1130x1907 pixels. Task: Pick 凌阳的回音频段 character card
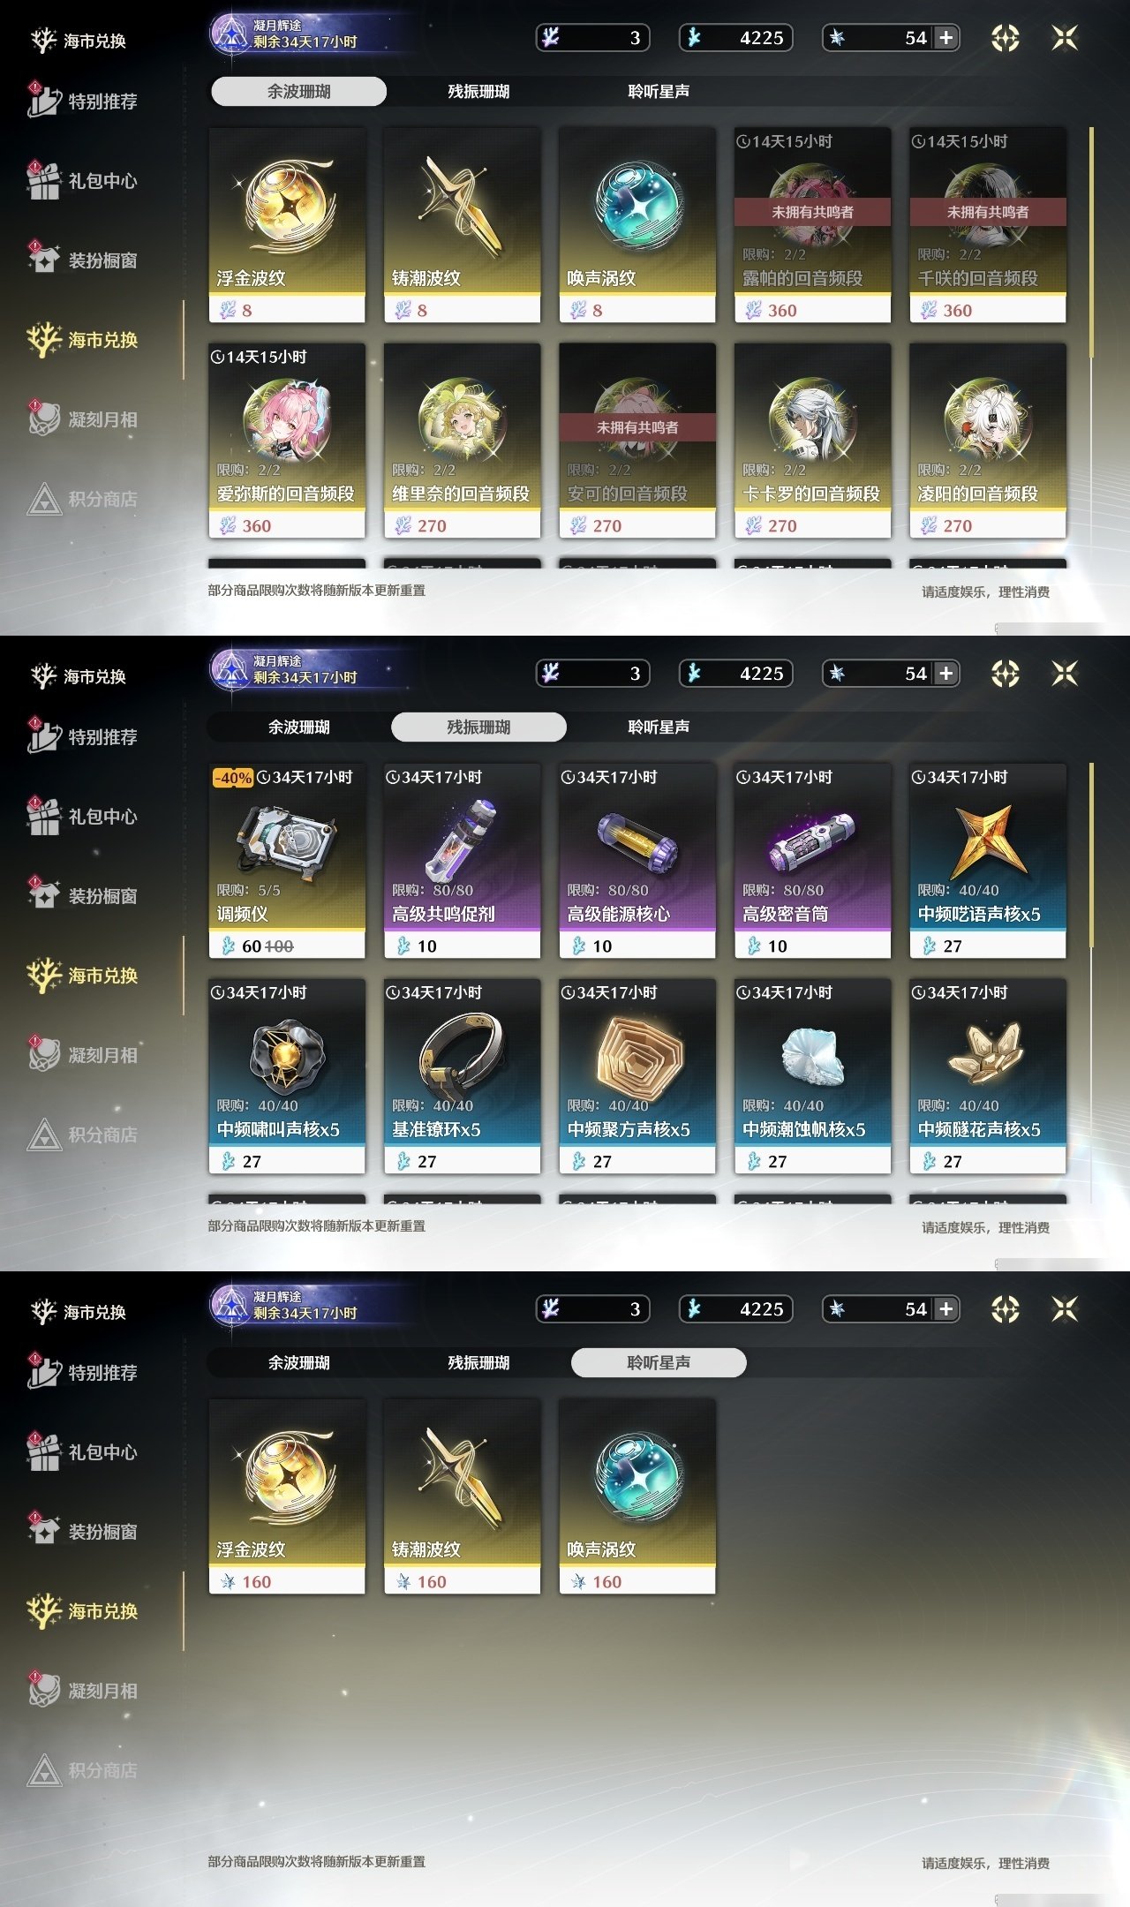(x=988, y=441)
